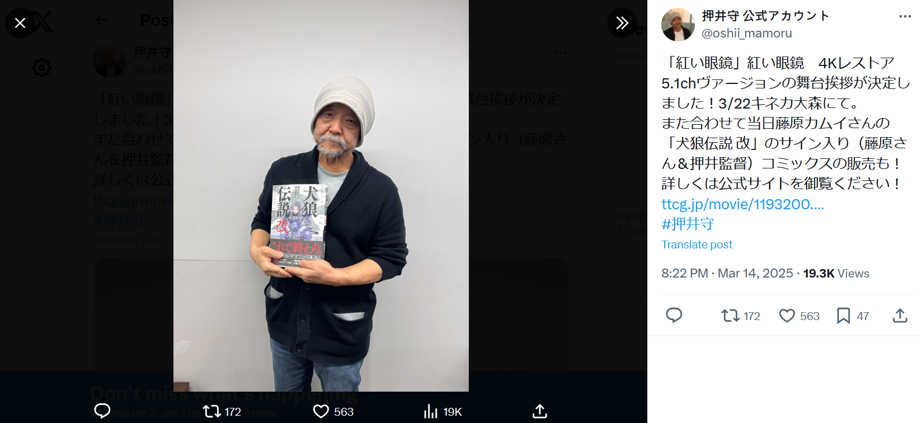Bookmark the post with the bookmark icon showing 47
This screenshot has width=922, height=423.
coord(853,316)
